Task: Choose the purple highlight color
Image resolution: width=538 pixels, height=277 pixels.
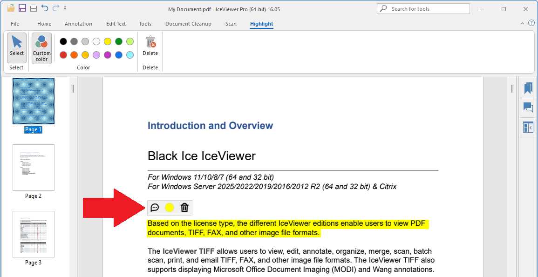Action: (108, 55)
